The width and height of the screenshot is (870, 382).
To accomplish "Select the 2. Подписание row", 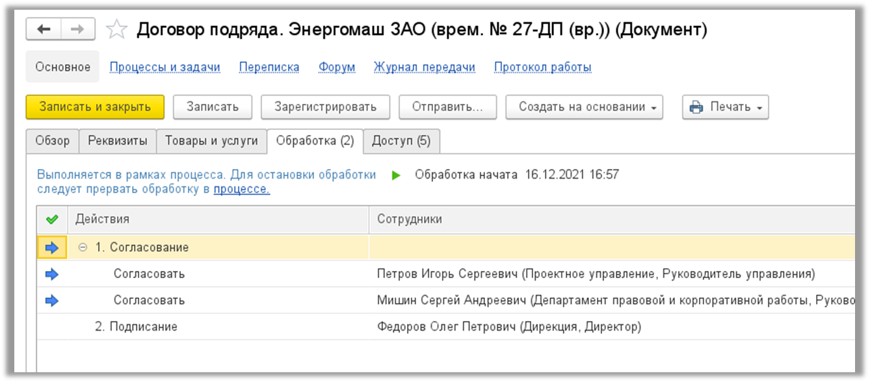I will pos(136,327).
